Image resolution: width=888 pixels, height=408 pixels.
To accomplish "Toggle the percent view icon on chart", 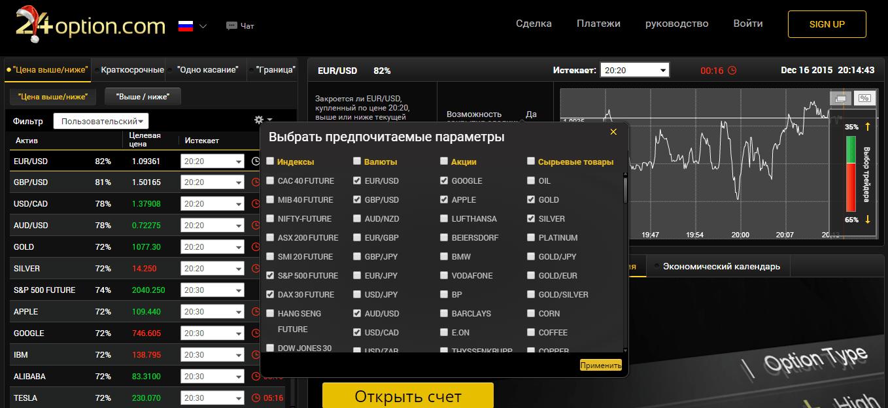I will pos(864,98).
